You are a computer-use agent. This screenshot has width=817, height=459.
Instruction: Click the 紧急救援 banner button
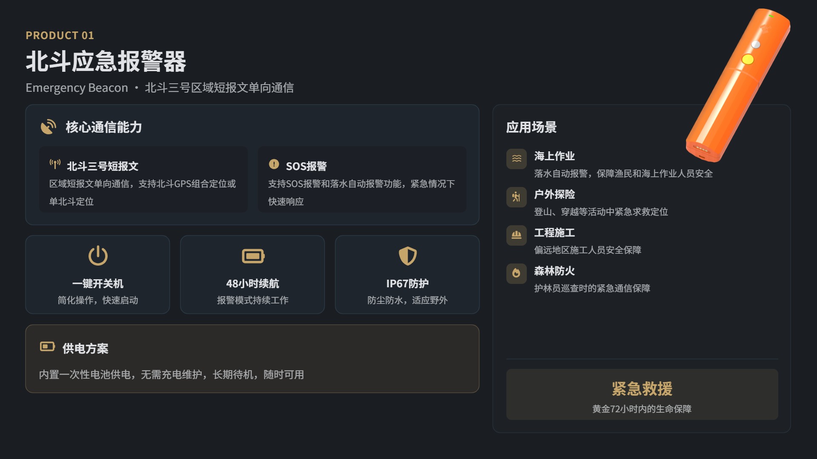click(x=642, y=394)
